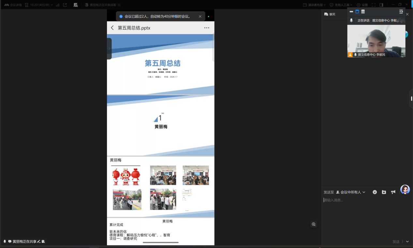
Task: Open 会议详情 meeting details
Action: (x=13, y=5)
